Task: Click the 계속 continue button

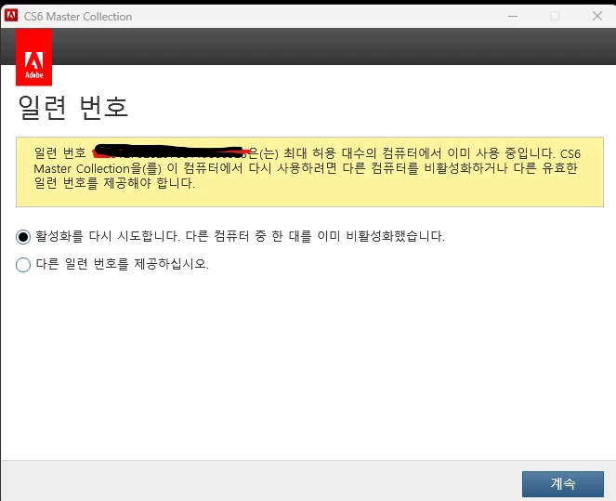Action: tap(562, 484)
